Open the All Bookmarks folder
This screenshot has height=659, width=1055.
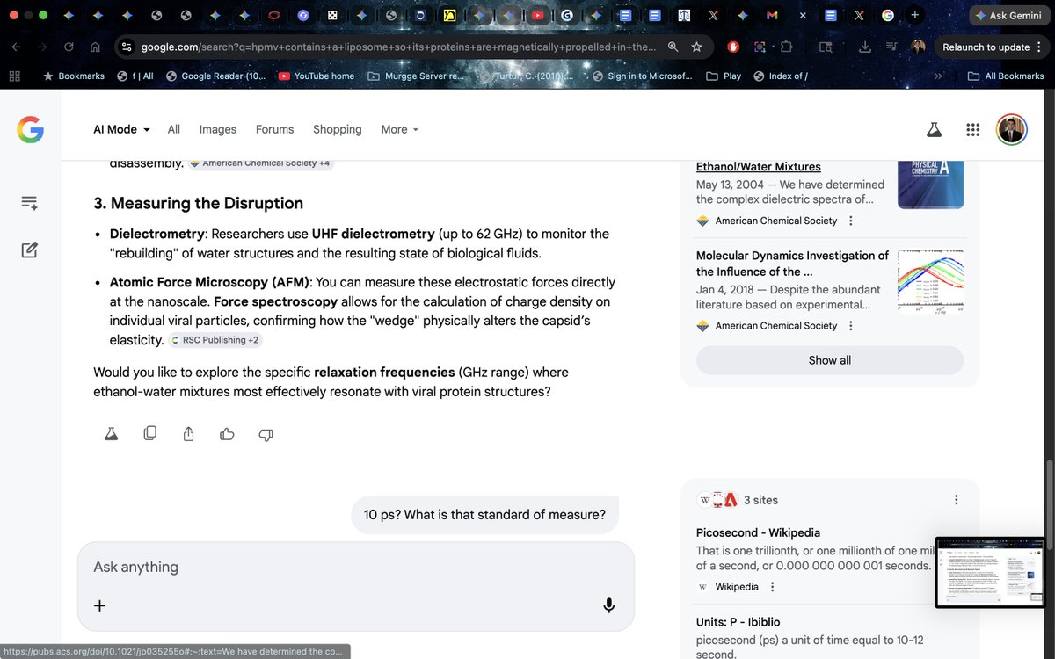[x=1005, y=76]
